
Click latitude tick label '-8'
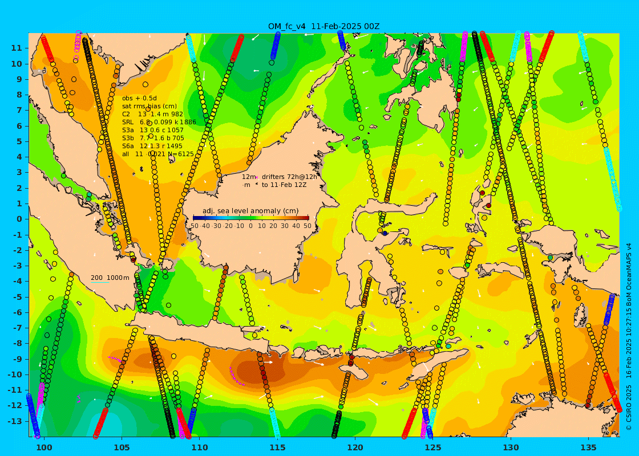[x=17, y=343]
